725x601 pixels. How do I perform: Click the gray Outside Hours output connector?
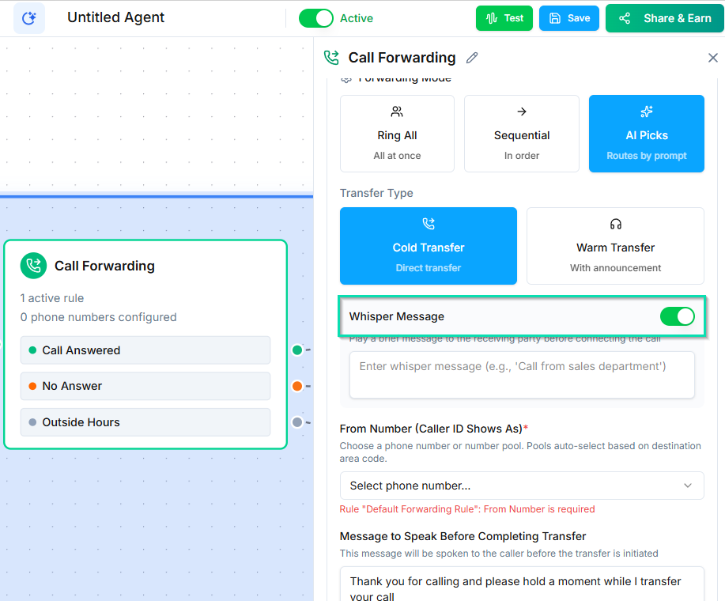tap(297, 422)
